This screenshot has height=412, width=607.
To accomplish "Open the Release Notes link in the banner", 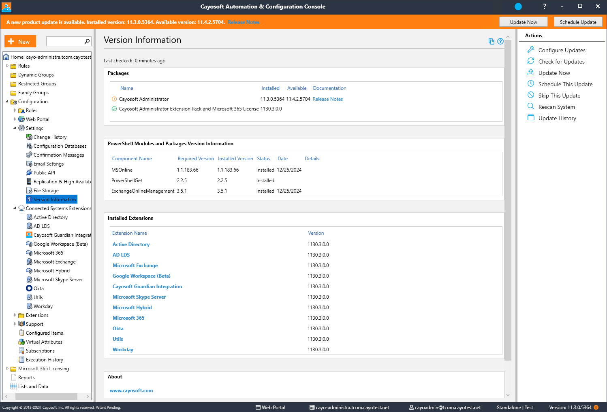I will coord(244,22).
